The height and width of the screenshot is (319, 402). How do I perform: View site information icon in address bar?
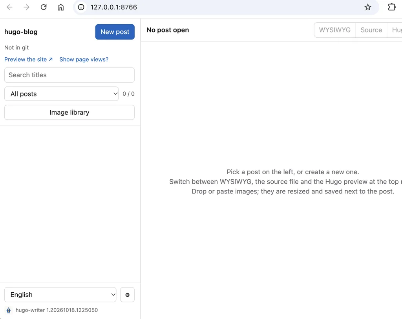point(81,7)
